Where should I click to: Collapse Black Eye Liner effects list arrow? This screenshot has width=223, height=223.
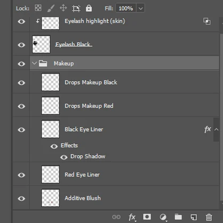(216, 130)
